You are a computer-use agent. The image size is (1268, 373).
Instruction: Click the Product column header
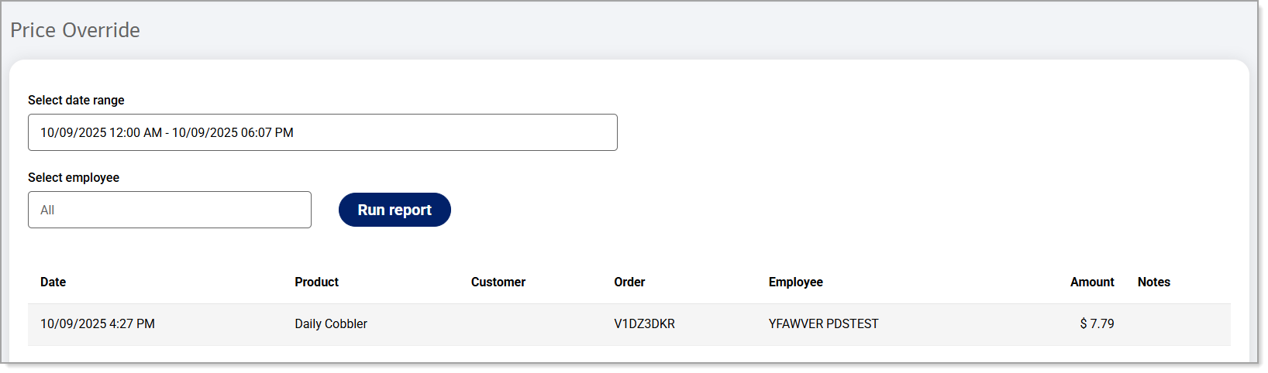coord(316,282)
